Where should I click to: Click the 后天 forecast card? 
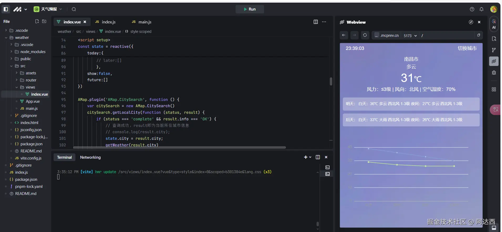411,120
